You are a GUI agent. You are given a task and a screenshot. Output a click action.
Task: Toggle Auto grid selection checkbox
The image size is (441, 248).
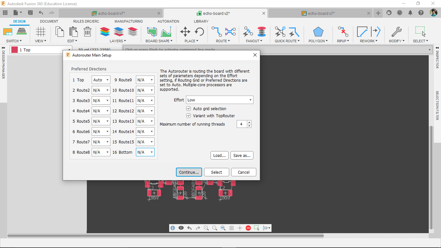189,108
